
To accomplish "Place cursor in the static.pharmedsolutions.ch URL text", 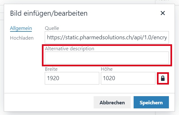I will coord(107,37).
